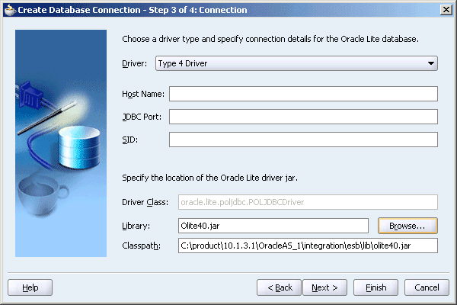Click the 'Driver:' label
Screen dimensions: 457x305
tap(135, 63)
